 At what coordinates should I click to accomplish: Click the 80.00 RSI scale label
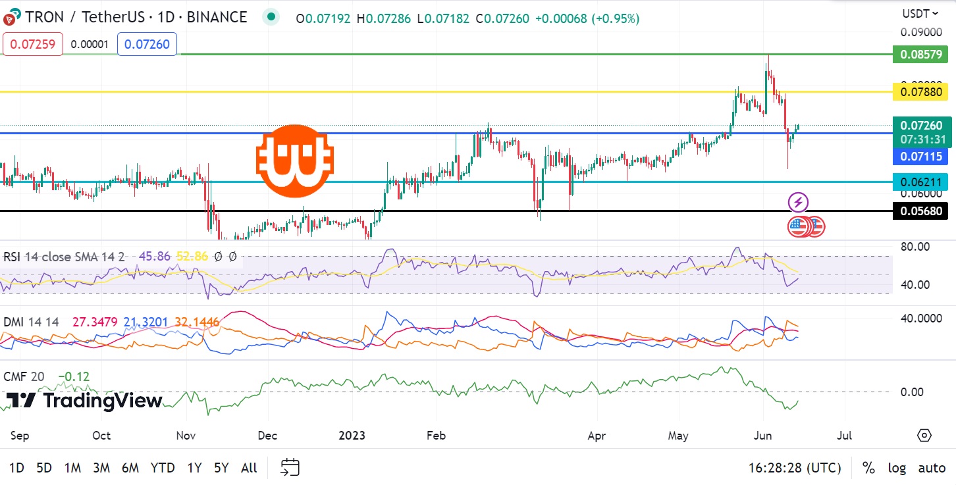[916, 247]
